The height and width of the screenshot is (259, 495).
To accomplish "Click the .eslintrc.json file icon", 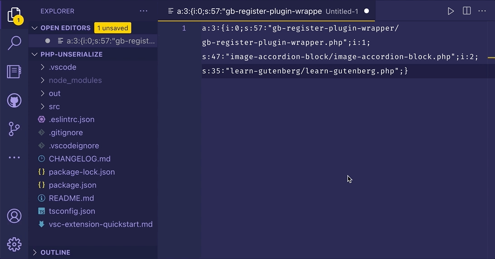I will [41, 119].
